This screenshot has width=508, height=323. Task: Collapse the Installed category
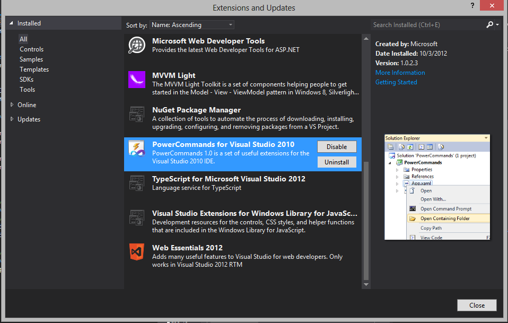coord(11,23)
